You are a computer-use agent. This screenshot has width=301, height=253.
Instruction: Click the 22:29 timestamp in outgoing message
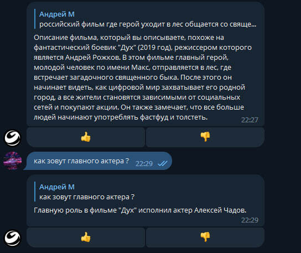coord(144,164)
